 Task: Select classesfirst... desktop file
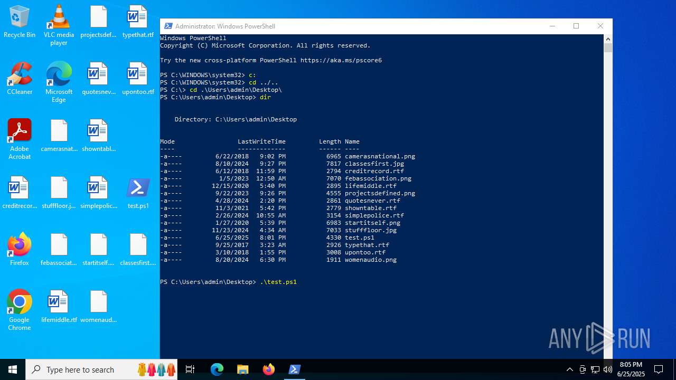coord(138,250)
